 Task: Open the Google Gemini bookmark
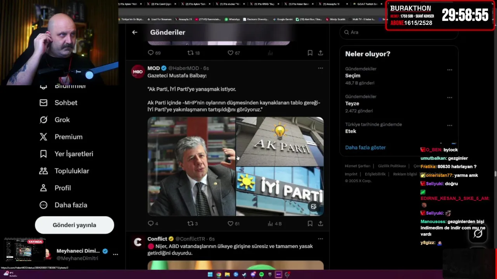click(x=282, y=19)
